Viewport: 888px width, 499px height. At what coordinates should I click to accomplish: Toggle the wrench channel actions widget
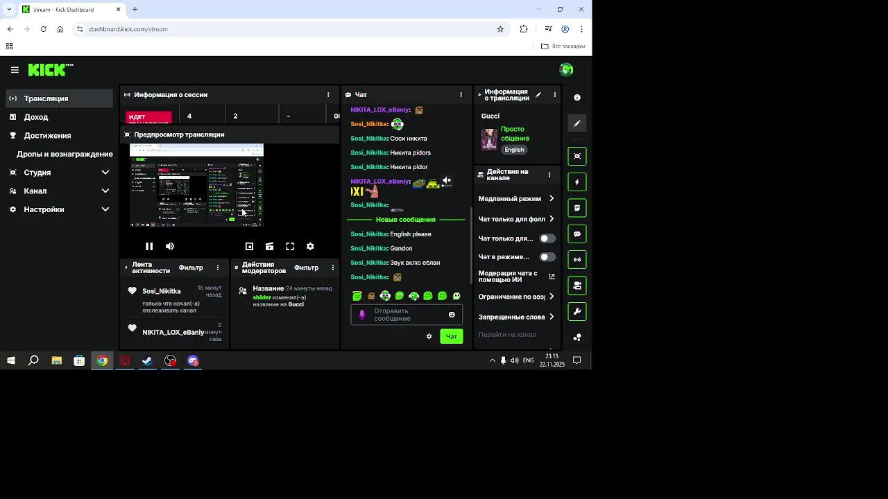tap(577, 311)
